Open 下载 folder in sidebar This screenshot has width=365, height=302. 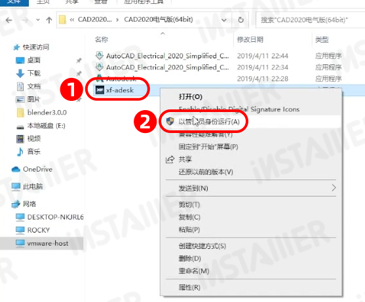pyautogui.click(x=33, y=73)
